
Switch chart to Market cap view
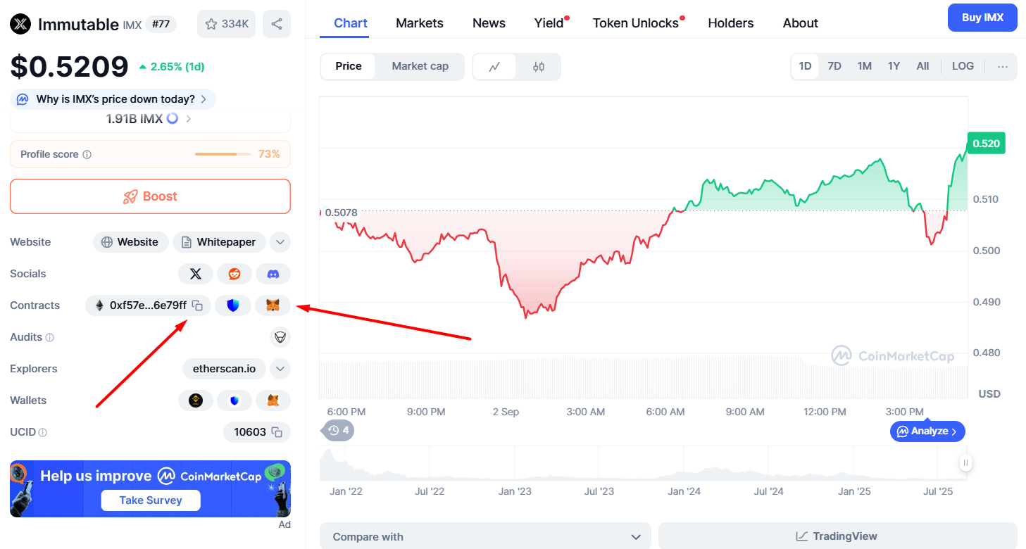click(x=420, y=66)
